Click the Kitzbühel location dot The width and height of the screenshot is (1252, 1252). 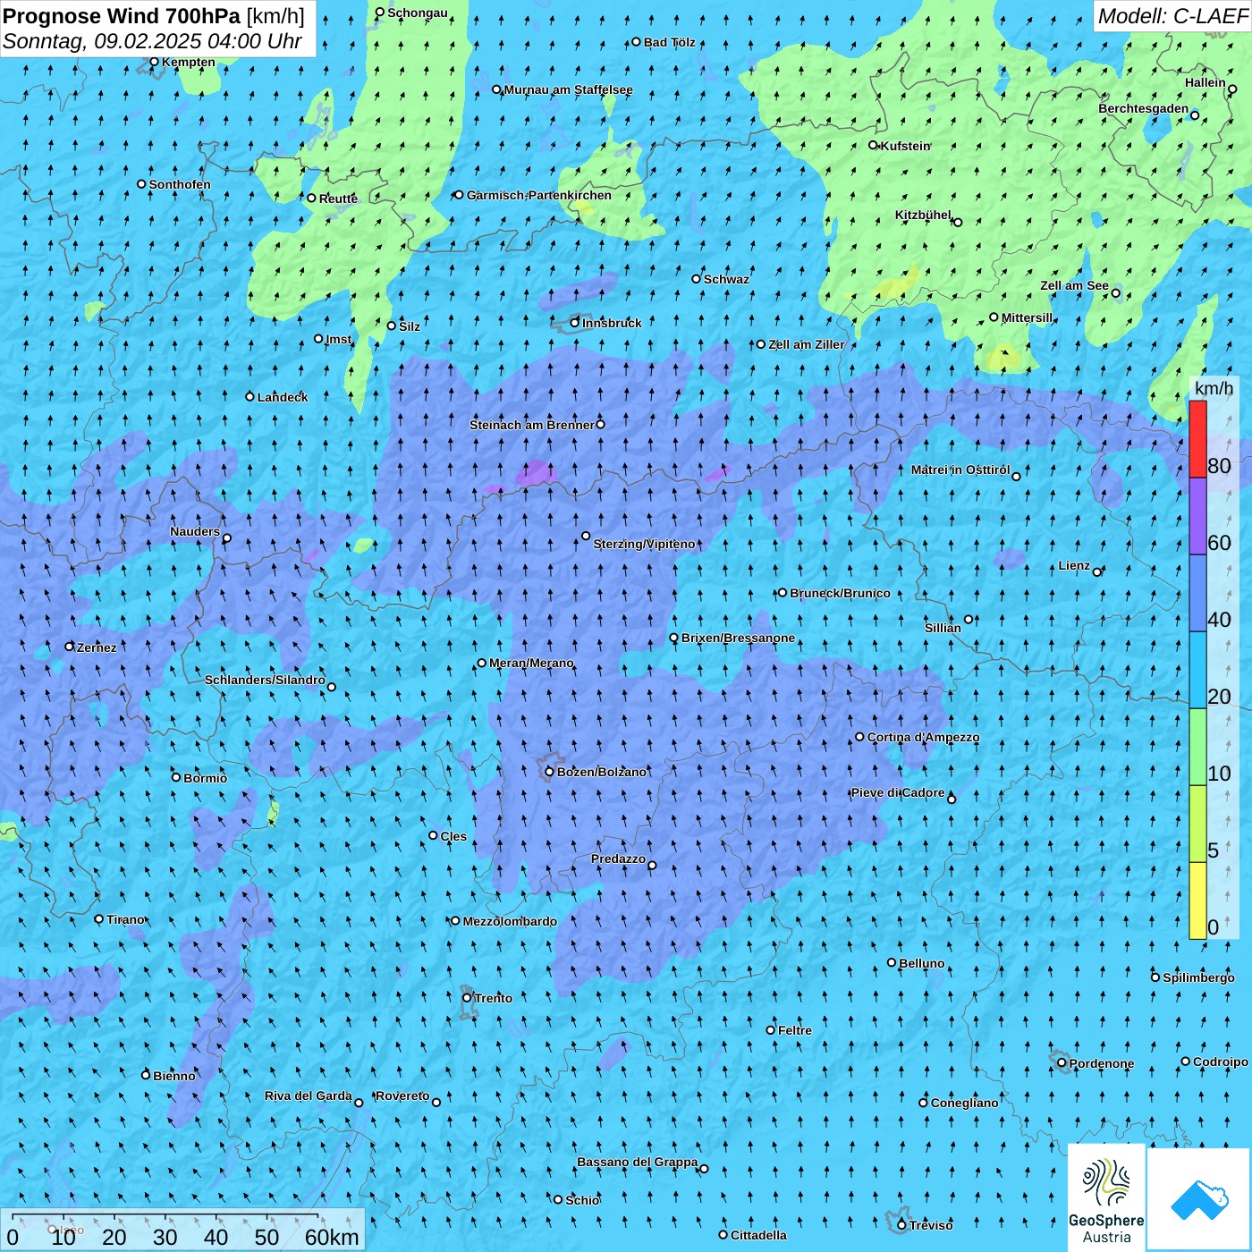point(958,222)
